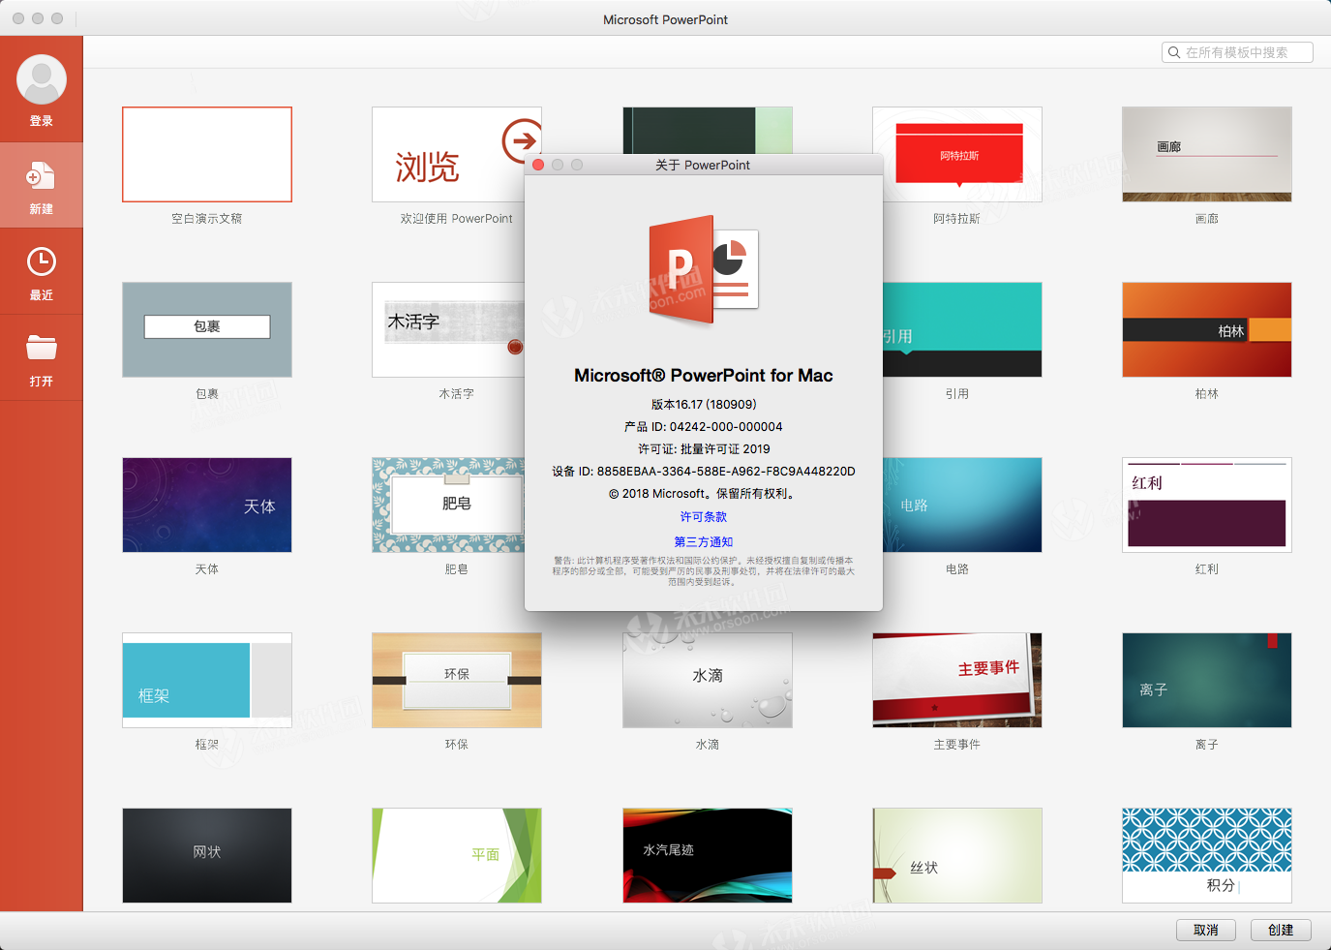
Task: Open the 许可条款 link
Action: coord(704,516)
